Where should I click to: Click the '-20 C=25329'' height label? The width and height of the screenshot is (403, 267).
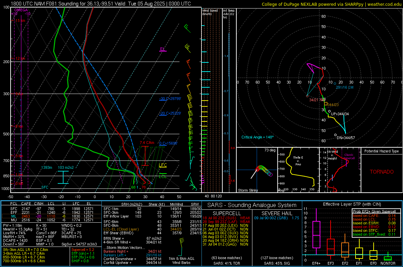pyautogui.click(x=170, y=113)
